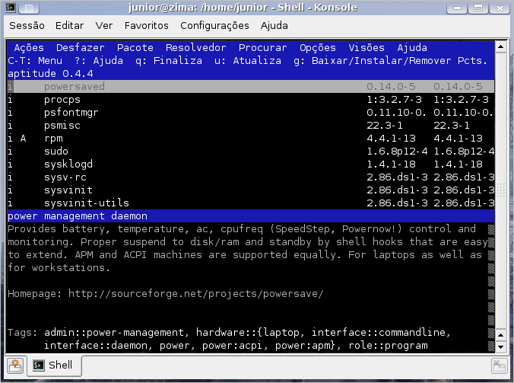Image resolution: width=514 pixels, height=383 pixels.
Task: Open aptitude's Resolvedor menu
Action: pyautogui.click(x=195, y=48)
